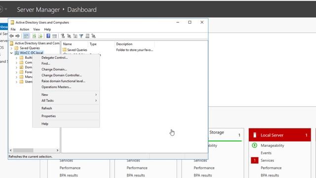Click the red Services alert badge in Local Server
316x178 pixels.
(x=255, y=160)
